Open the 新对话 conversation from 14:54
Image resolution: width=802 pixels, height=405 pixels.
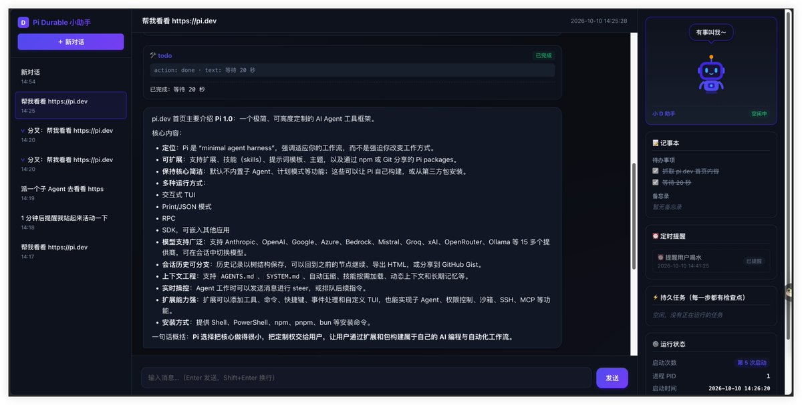point(71,76)
